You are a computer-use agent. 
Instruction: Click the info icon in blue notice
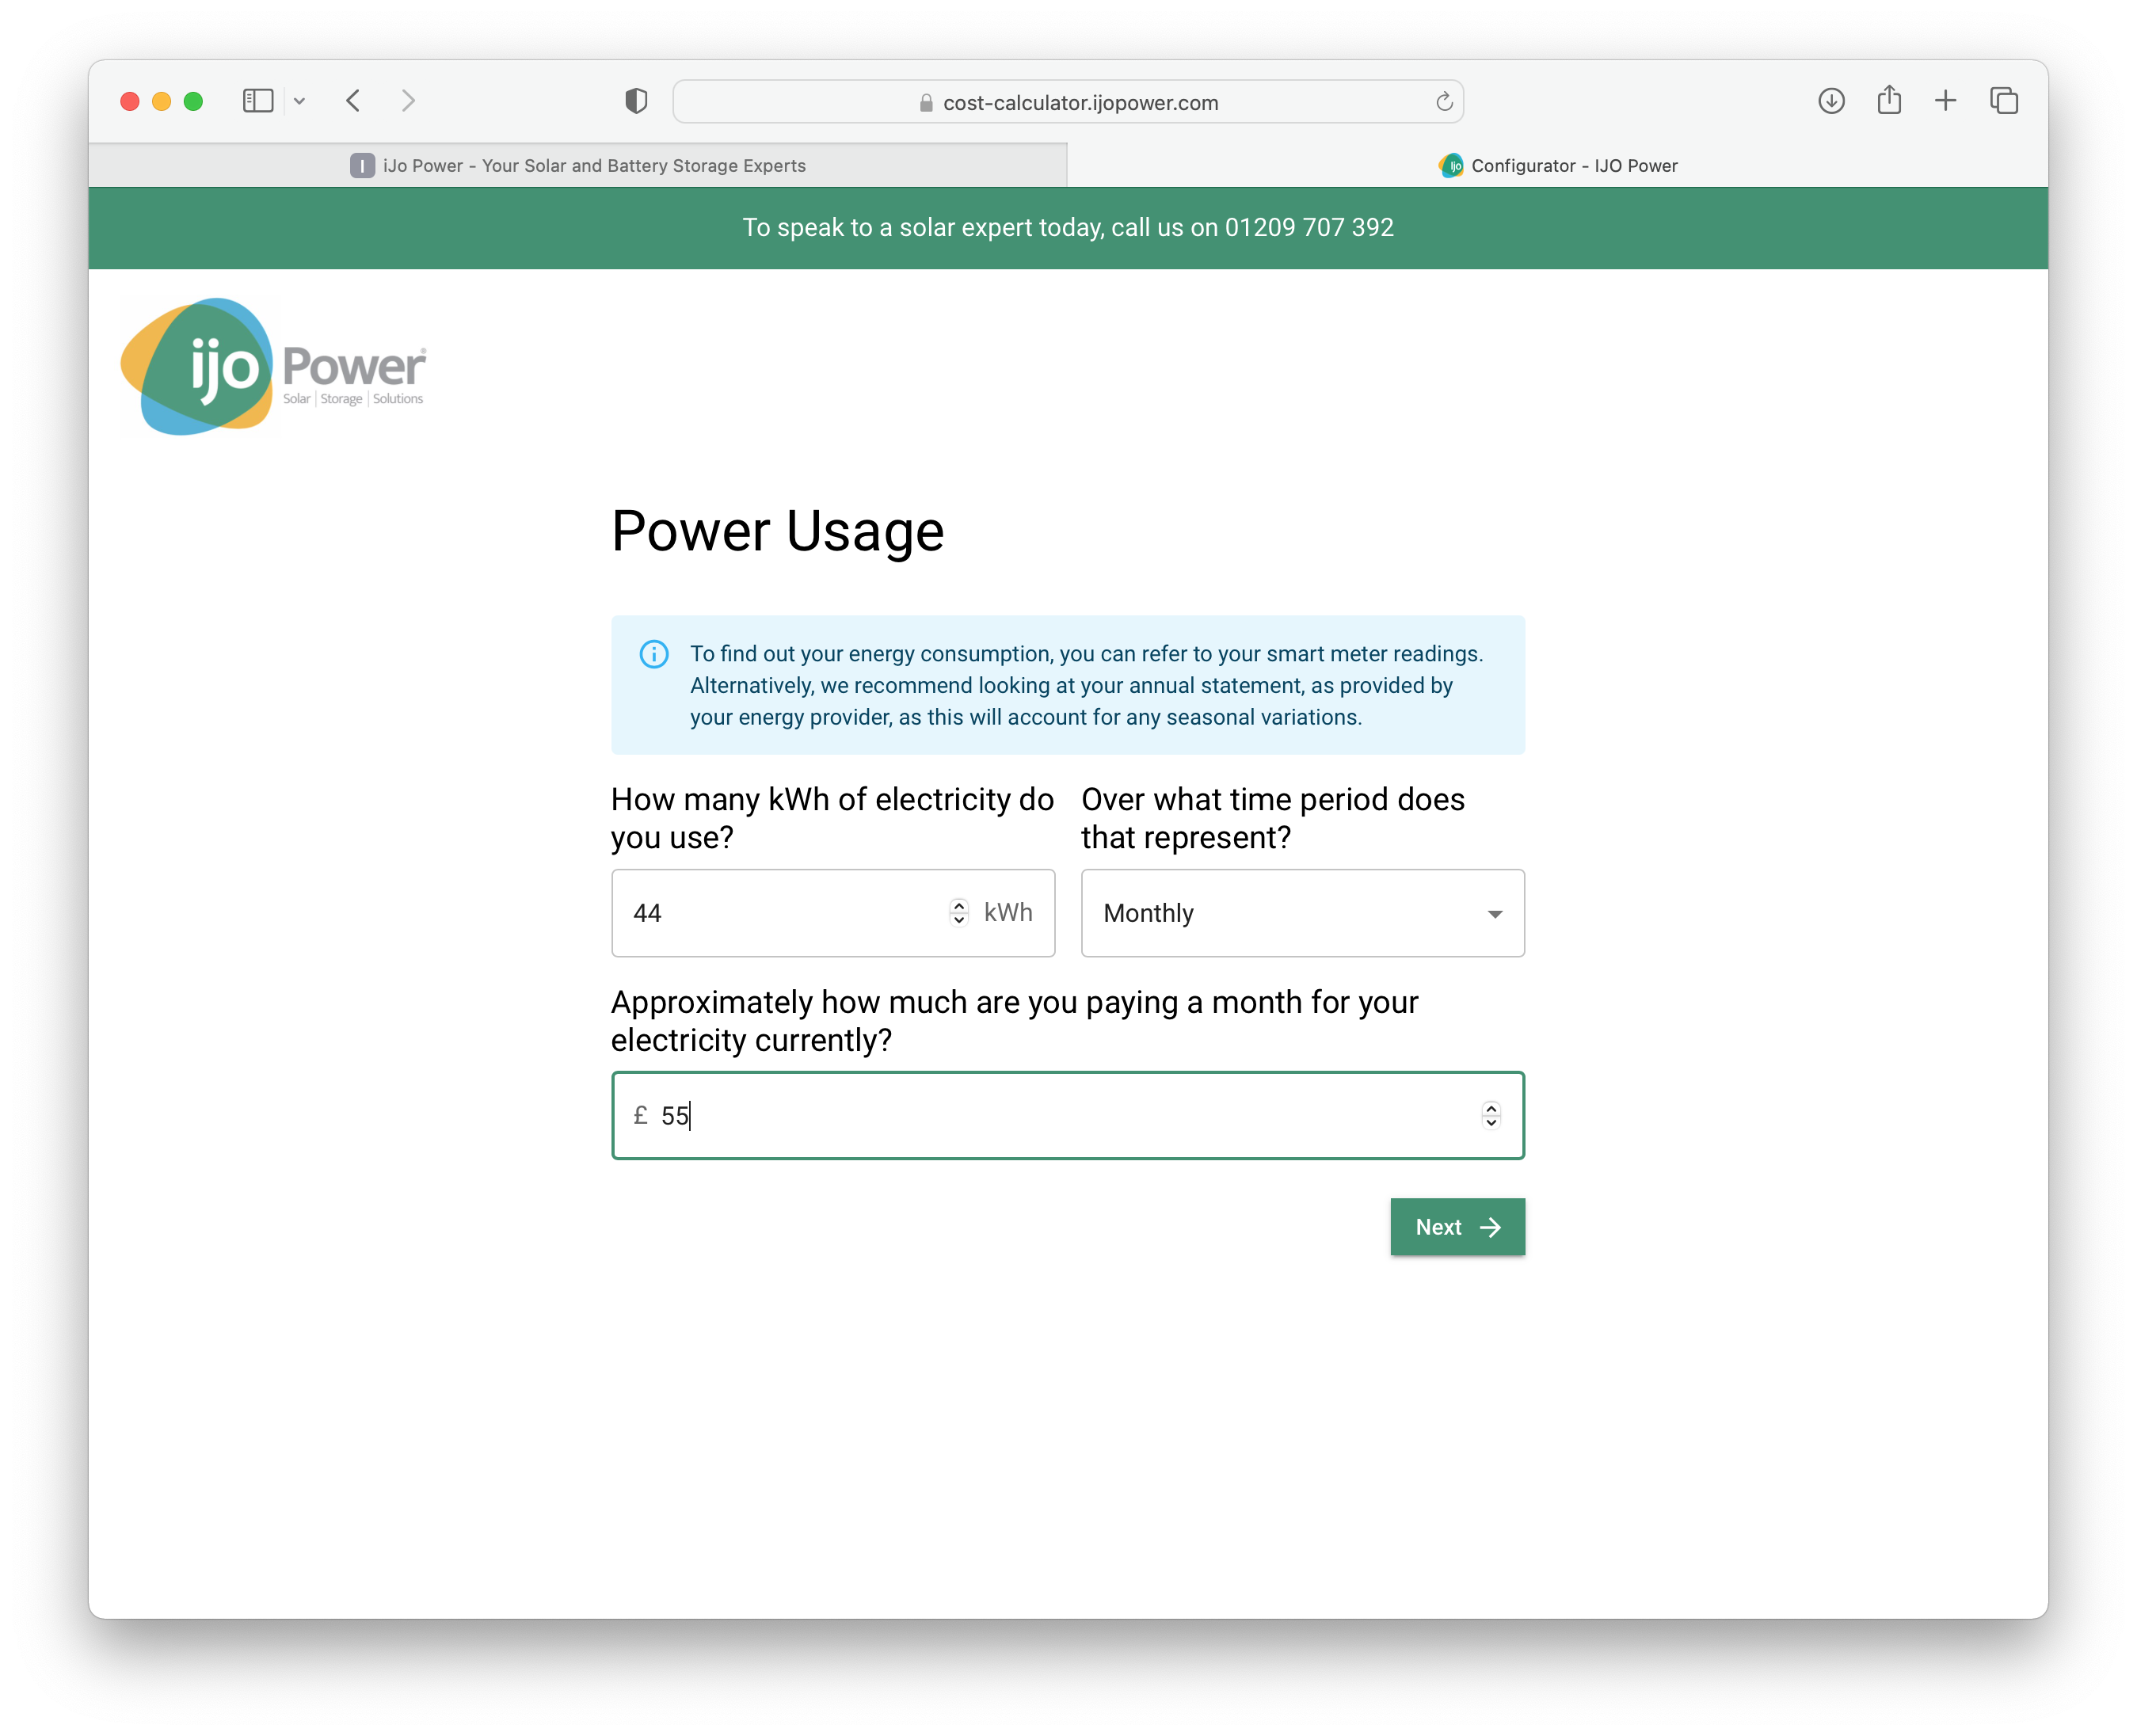point(654,654)
